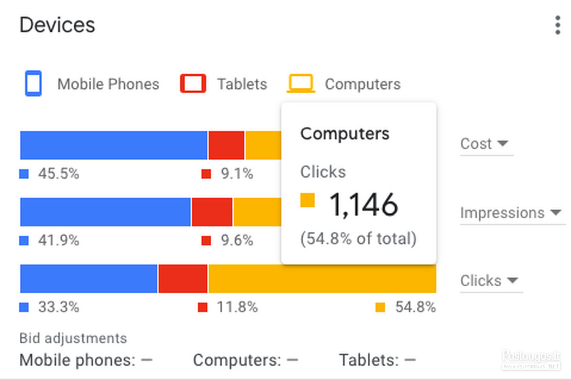Open the Impressions metric dropdown
This screenshot has width=571, height=380.
(512, 213)
